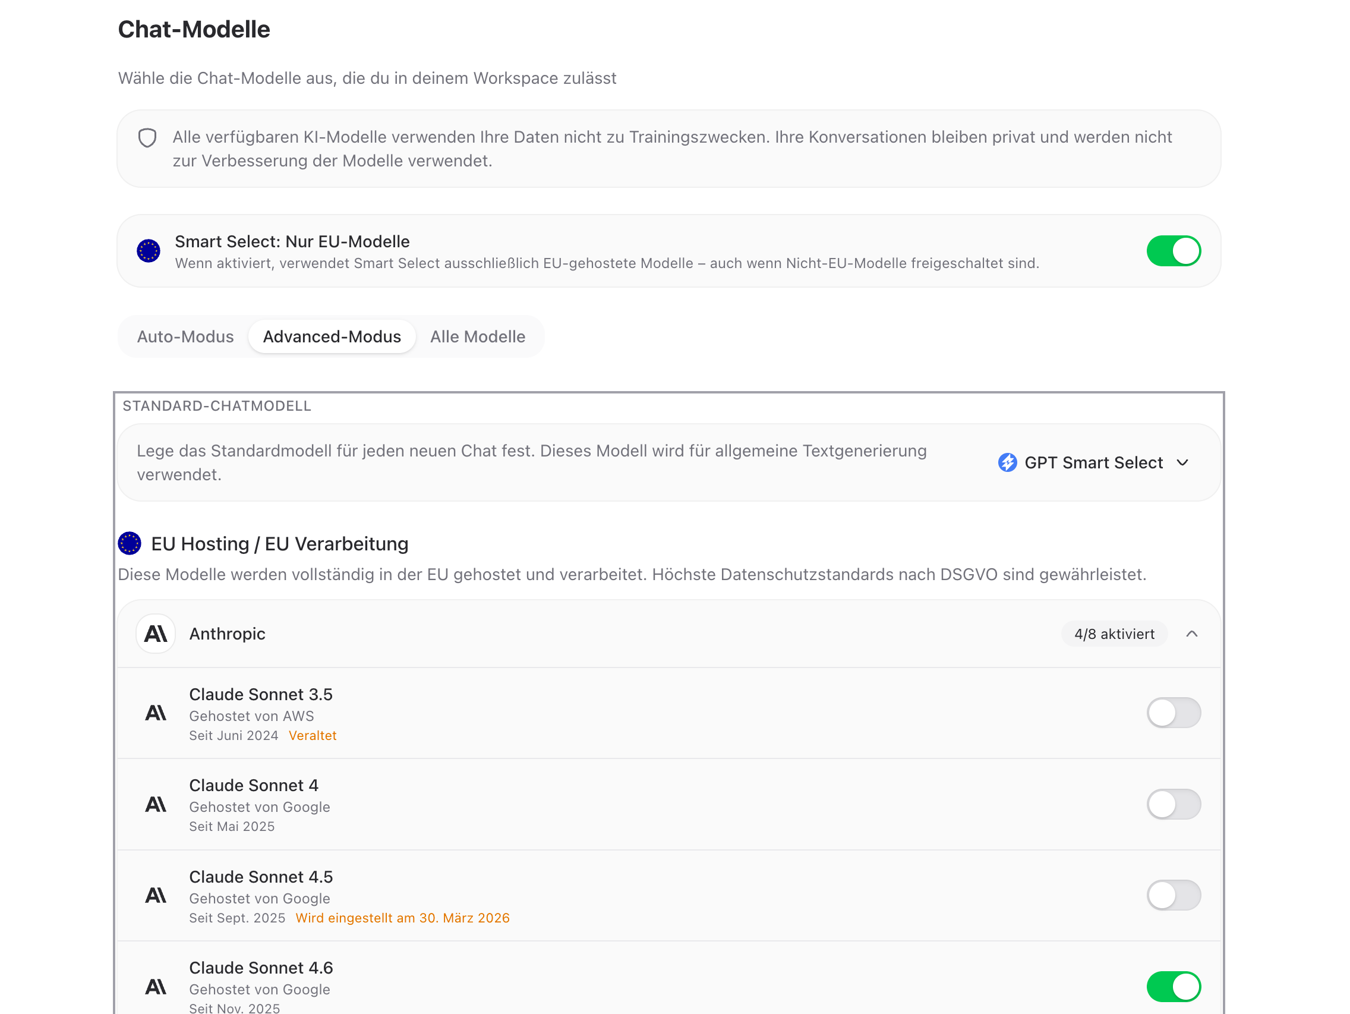This screenshot has height=1014, width=1350.
Task: Open the GPT Smart Select default model dropdown
Action: 1094,463
